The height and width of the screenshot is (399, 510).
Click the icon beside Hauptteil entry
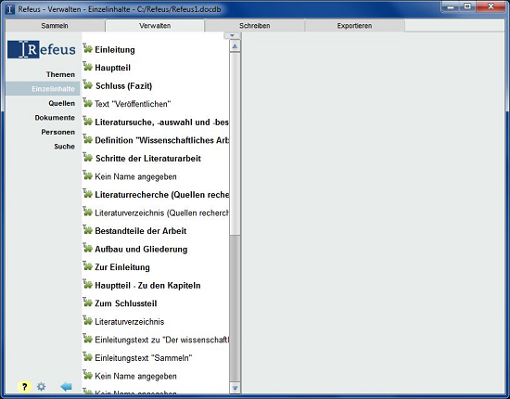[x=87, y=67]
